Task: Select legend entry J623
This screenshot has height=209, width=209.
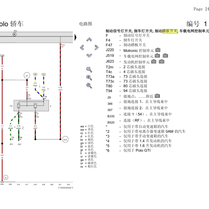Action: (x=110, y=61)
